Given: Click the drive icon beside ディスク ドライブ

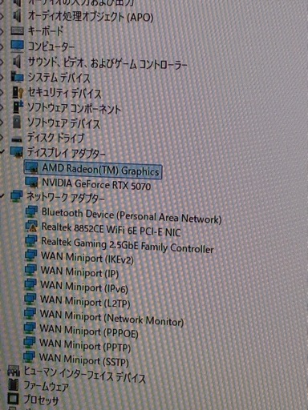Looking at the screenshot, I should pos(17,139).
